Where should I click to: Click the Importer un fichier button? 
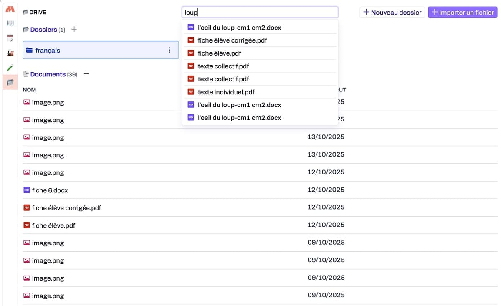point(463,13)
